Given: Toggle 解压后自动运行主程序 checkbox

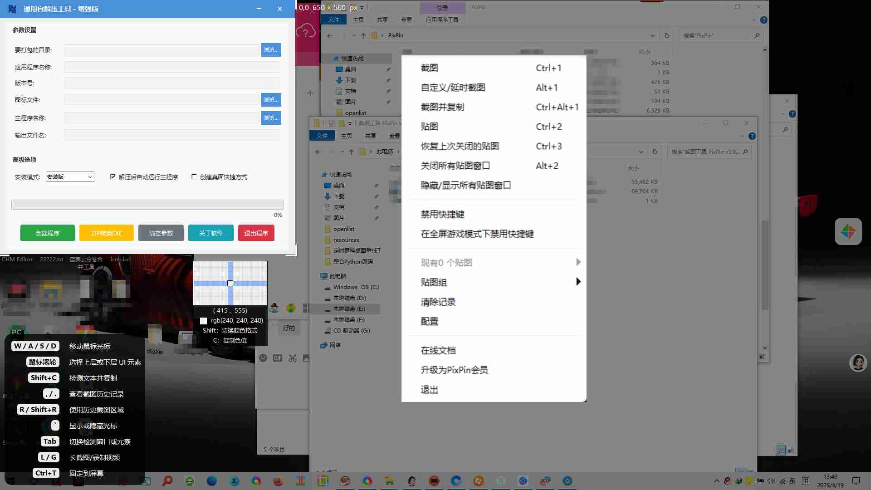Looking at the screenshot, I should pyautogui.click(x=113, y=176).
